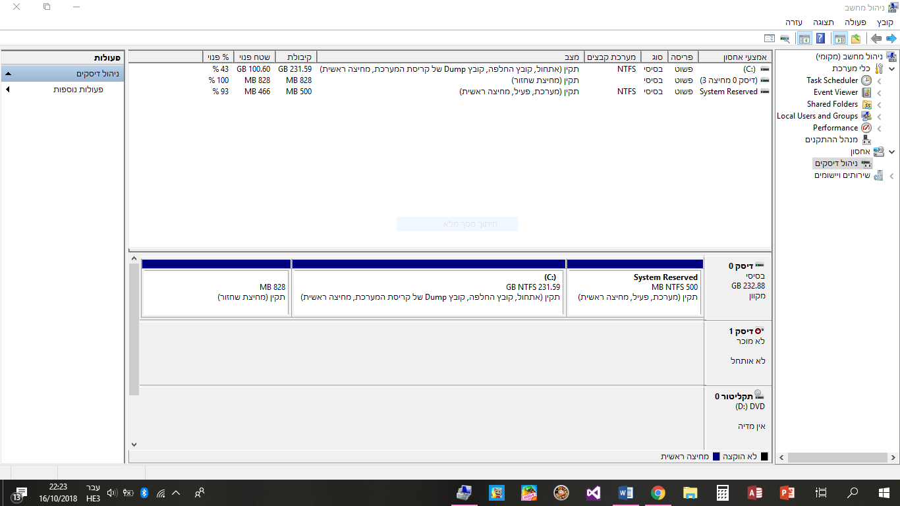900x506 pixels.
Task: Select the (C:) 231.59 GB partition block
Action: point(428,288)
